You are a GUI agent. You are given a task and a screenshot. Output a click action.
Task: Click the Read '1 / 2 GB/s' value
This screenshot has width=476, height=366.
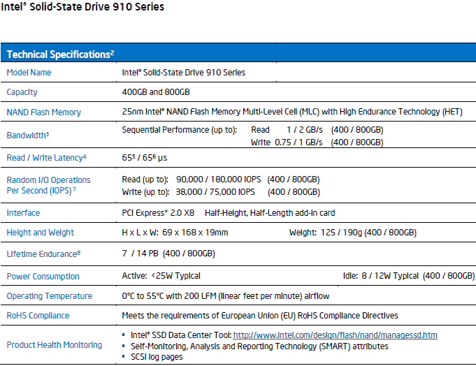tap(305, 130)
